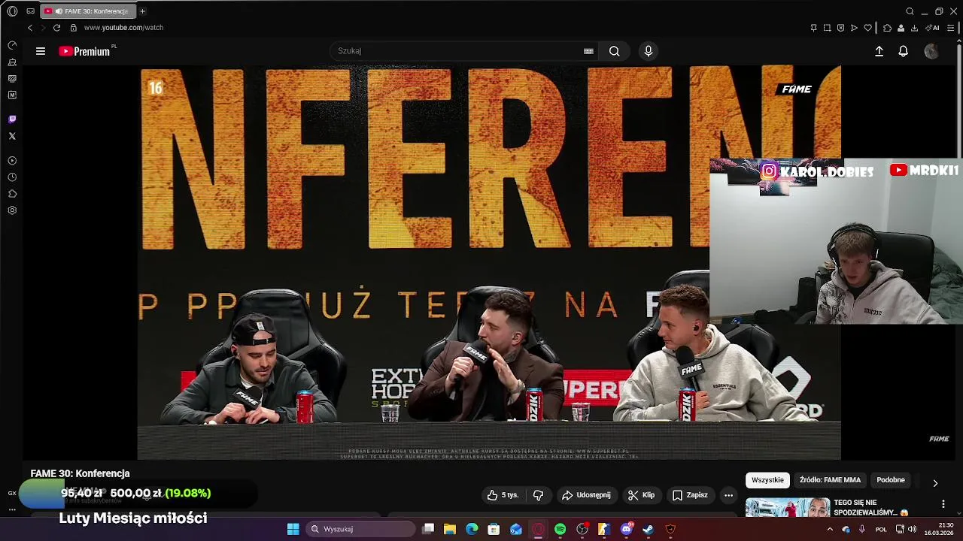Open a new browser tab with plus
The image size is (963, 541).
click(x=142, y=11)
